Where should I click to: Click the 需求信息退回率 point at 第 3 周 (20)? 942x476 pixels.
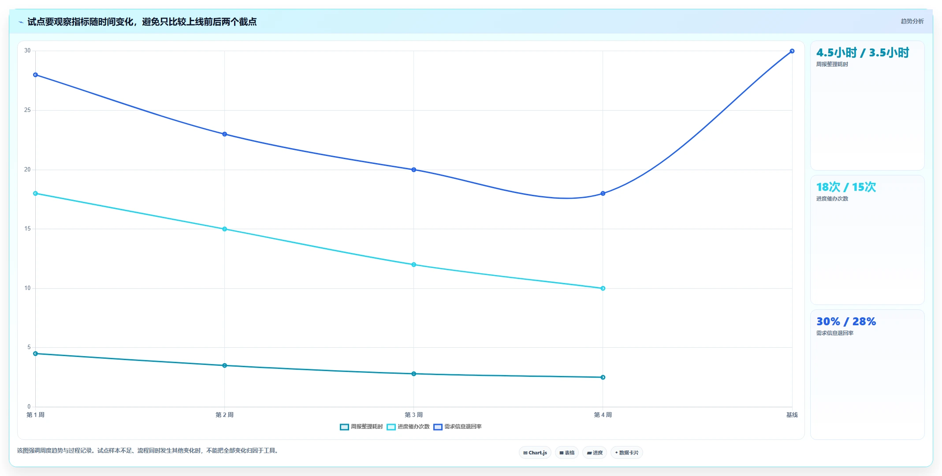point(414,170)
